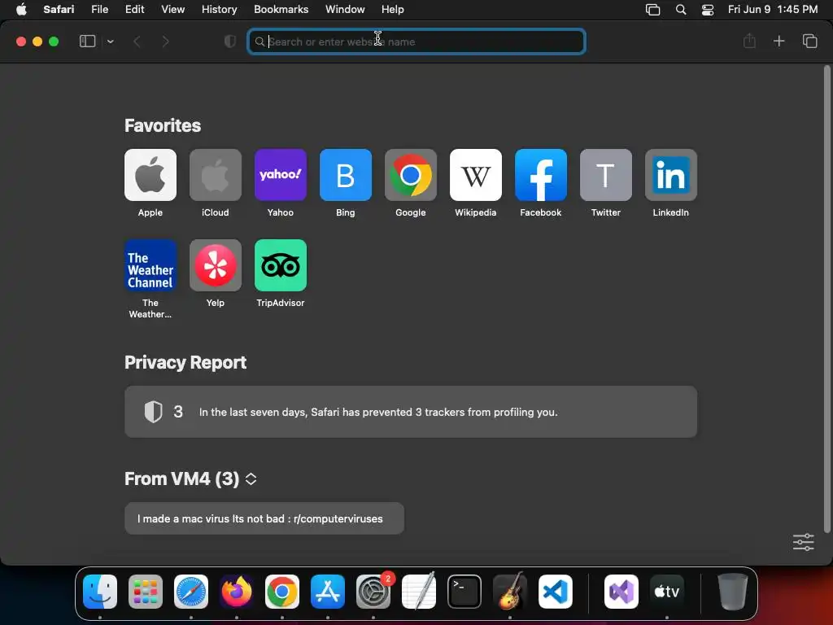This screenshot has height=625, width=833.
Task: Open the Bing favorite
Action: pyautogui.click(x=345, y=175)
